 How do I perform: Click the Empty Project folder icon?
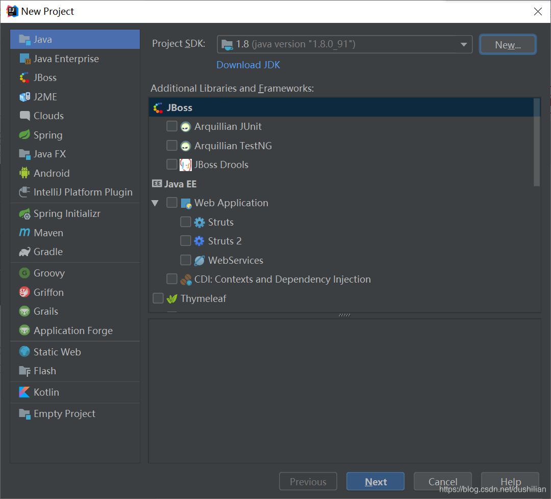(x=24, y=414)
